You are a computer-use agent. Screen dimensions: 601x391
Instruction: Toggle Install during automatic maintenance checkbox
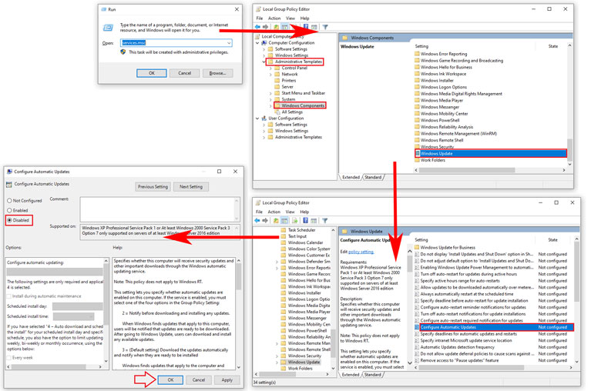coord(9,296)
